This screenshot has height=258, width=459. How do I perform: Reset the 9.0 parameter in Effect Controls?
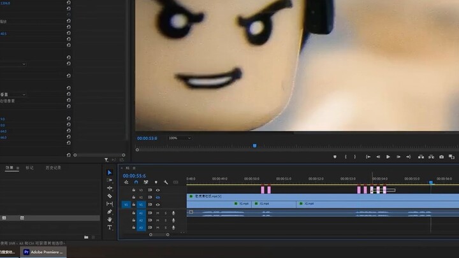(68, 118)
